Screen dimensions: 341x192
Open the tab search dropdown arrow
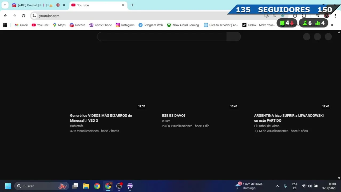coord(5,5)
